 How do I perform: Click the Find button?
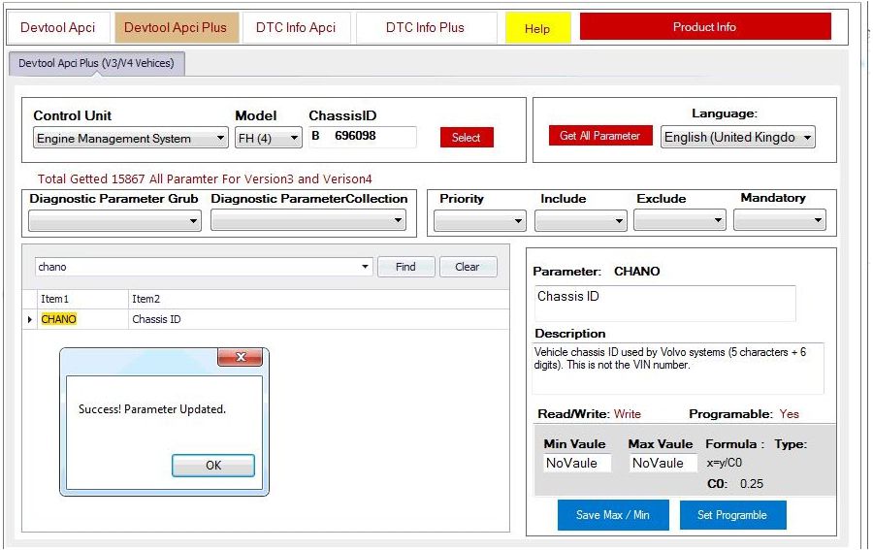pos(405,267)
